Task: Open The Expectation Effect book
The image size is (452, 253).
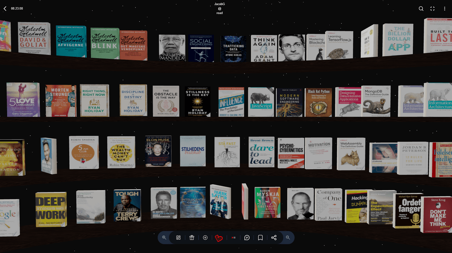Action: pyautogui.click(x=382, y=207)
